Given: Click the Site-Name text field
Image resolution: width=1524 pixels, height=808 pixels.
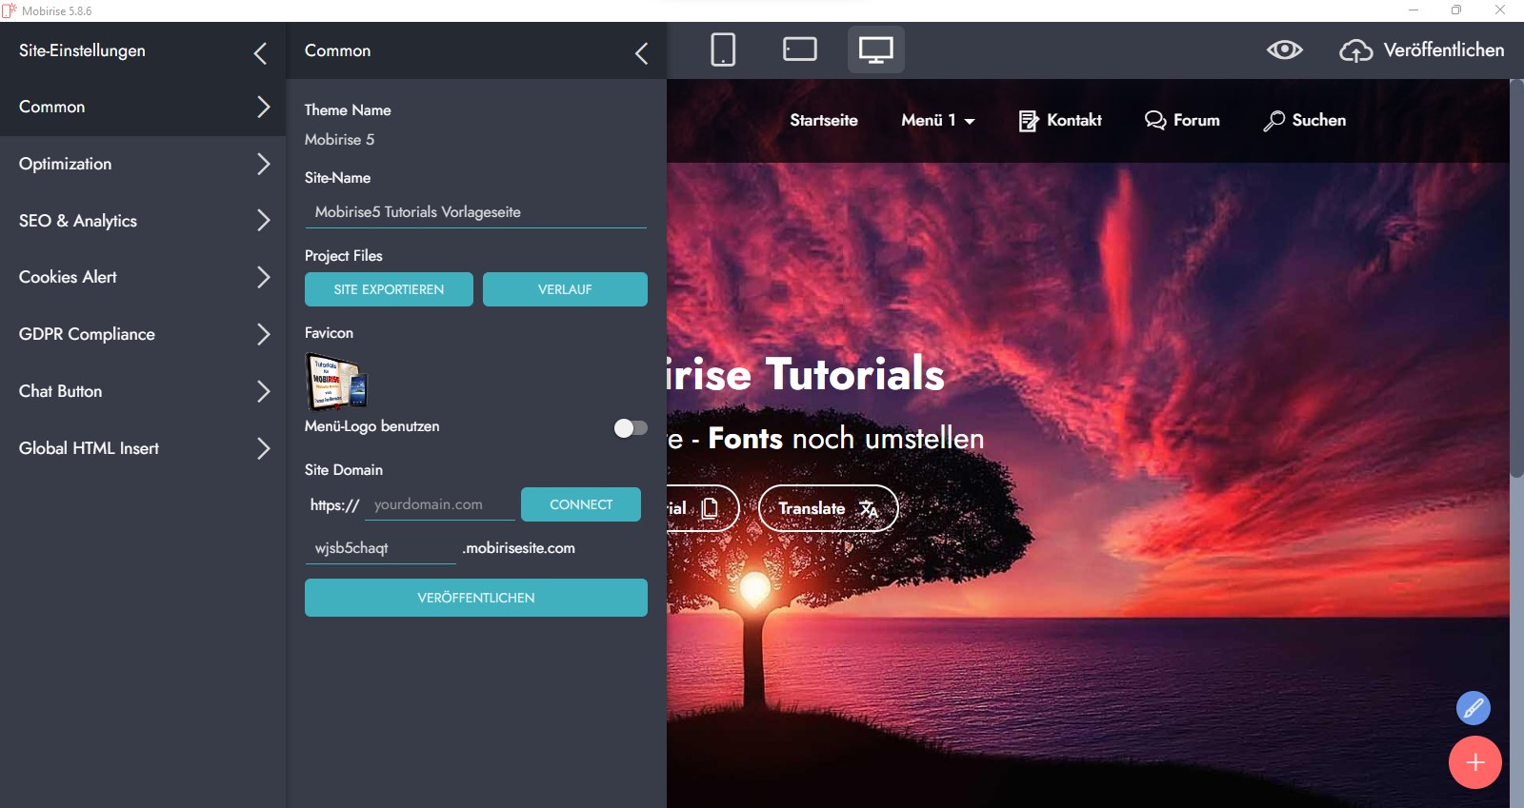Looking at the screenshot, I should [x=475, y=212].
